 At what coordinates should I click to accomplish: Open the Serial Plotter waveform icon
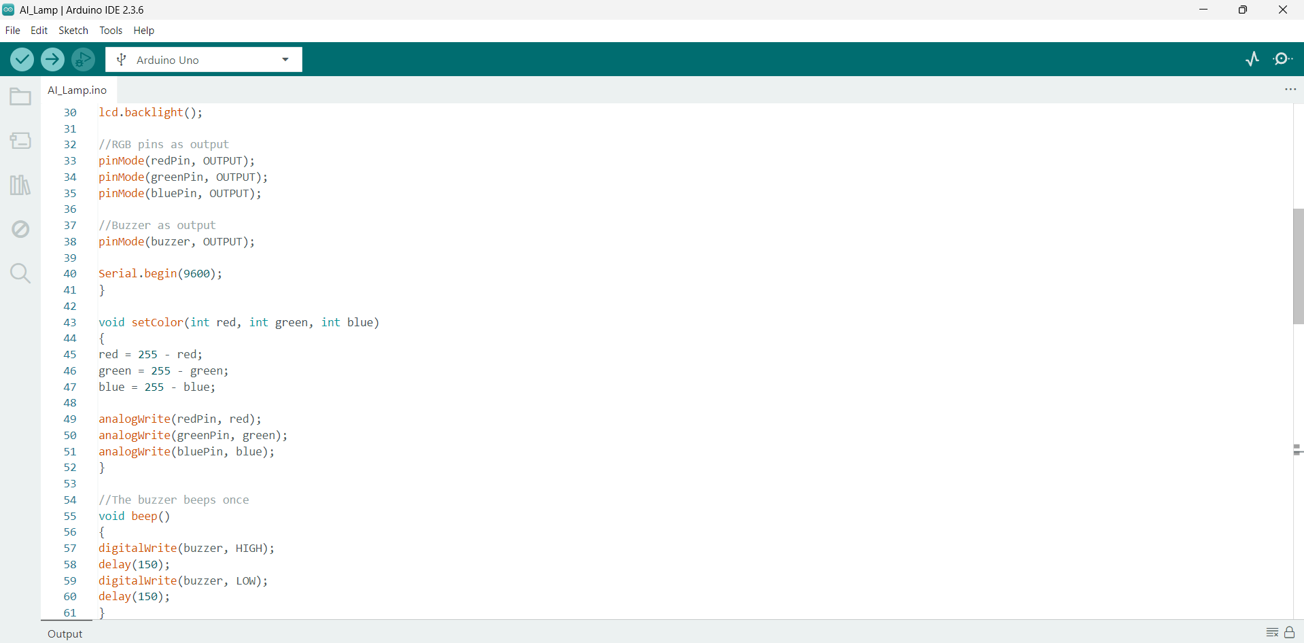[1252, 59]
